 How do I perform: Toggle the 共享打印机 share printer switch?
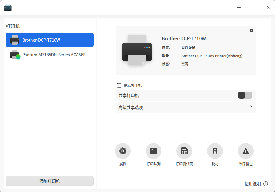(245, 95)
